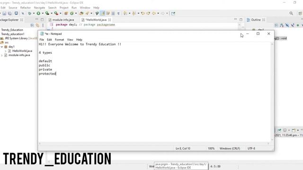
Task: Toggle Mark Occurrences highlighter icon
Action: tap(103, 13)
